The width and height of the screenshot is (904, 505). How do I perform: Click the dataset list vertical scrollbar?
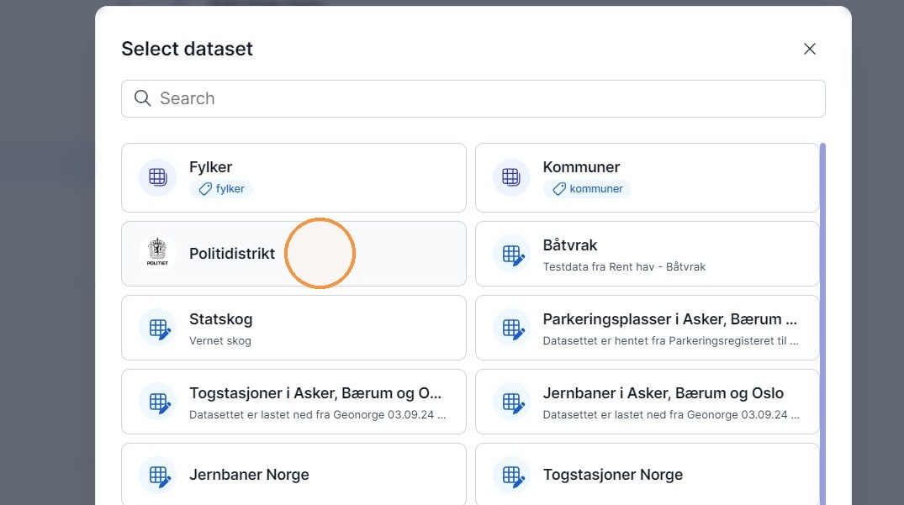(x=822, y=324)
